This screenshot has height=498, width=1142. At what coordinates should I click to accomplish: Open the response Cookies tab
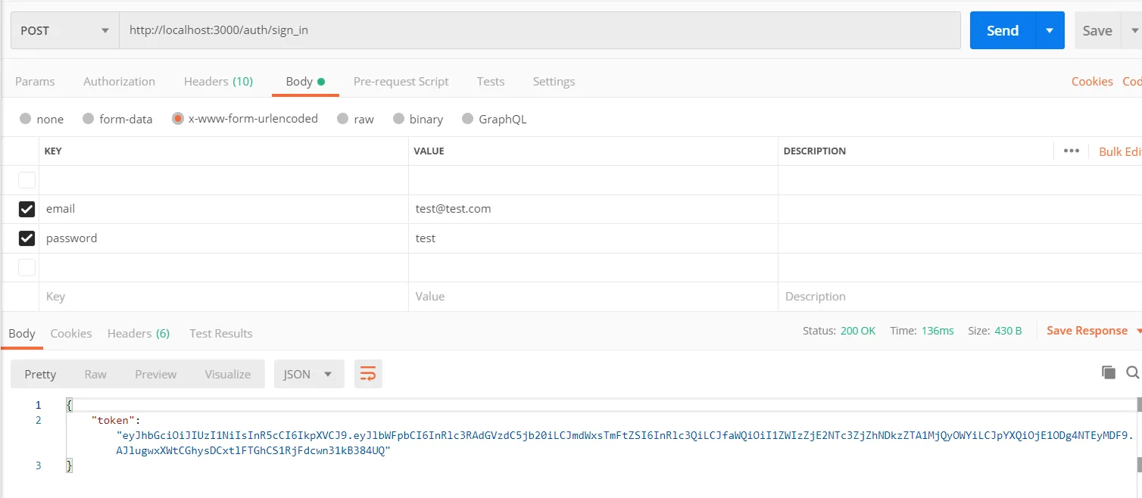click(x=71, y=333)
